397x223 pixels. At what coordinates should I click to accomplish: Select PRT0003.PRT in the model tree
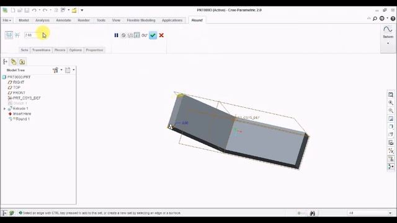pyautogui.click(x=17, y=77)
